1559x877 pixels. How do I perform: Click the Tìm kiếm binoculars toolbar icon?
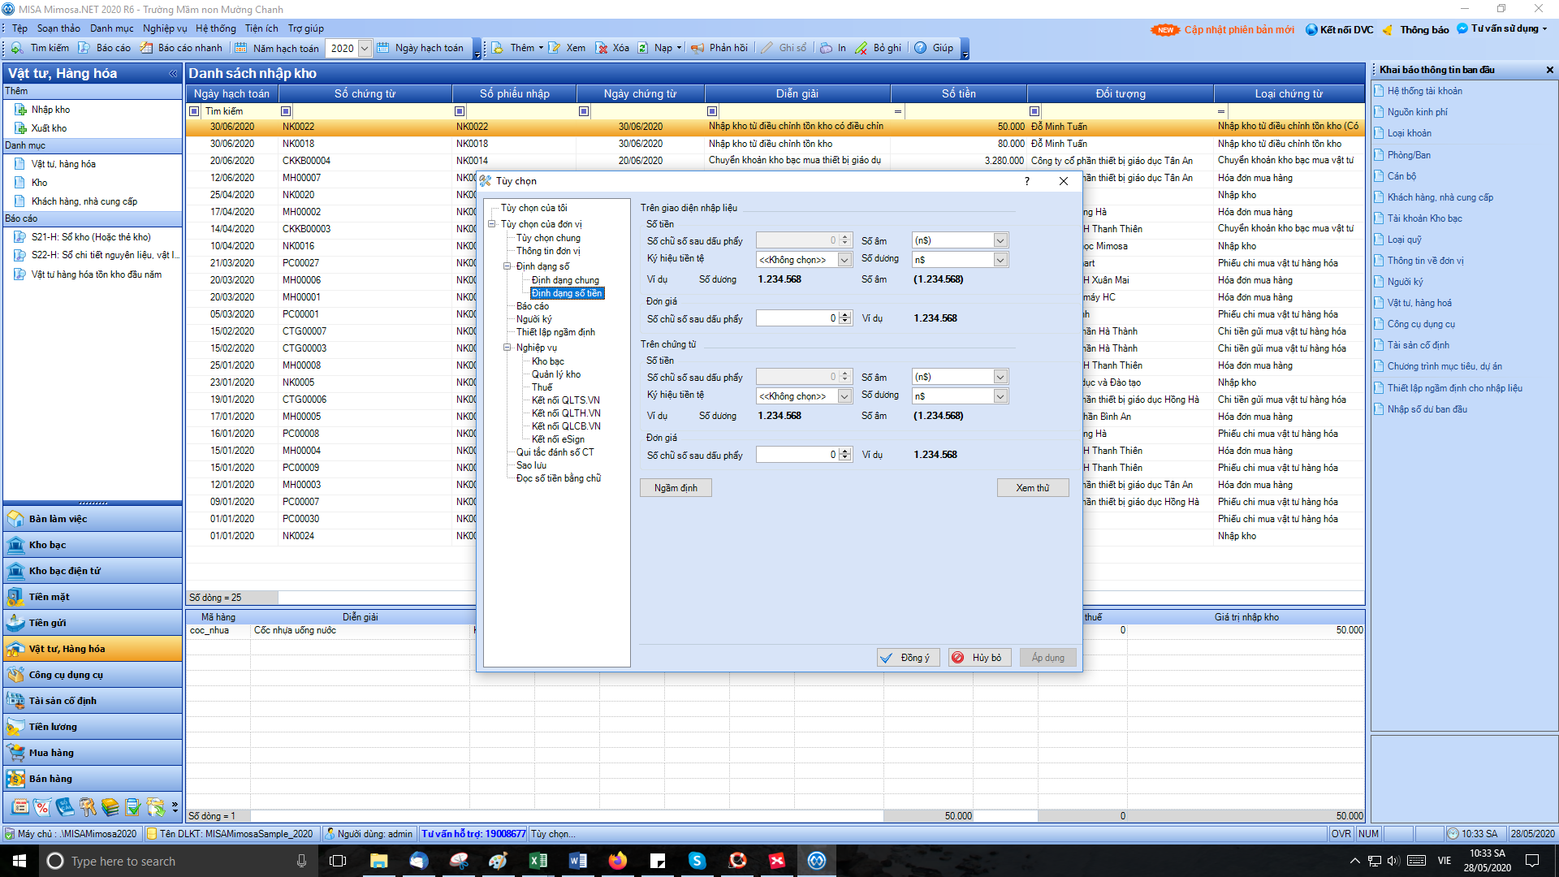click(17, 48)
